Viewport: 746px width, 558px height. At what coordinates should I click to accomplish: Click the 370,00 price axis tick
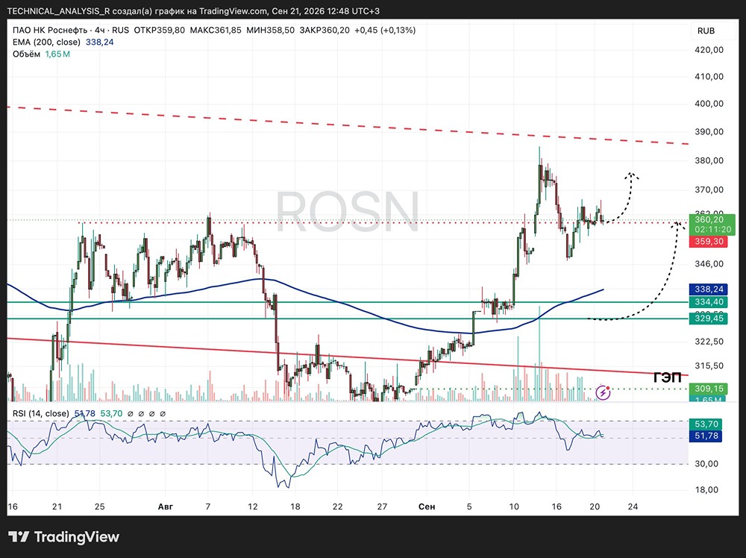click(709, 189)
